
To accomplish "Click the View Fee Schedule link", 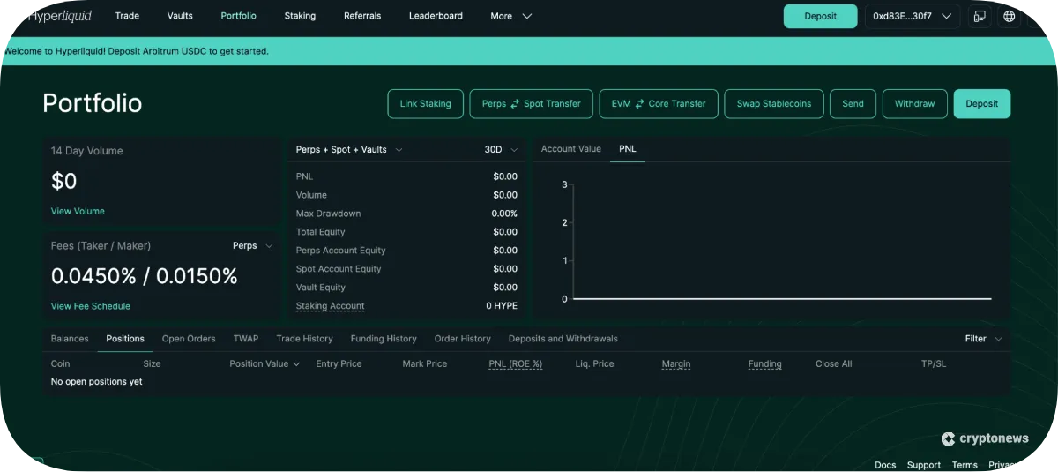I will point(91,306).
